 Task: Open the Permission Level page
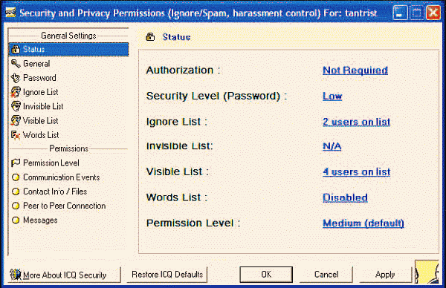(51, 163)
